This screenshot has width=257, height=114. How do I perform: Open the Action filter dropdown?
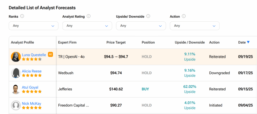pos(195,26)
